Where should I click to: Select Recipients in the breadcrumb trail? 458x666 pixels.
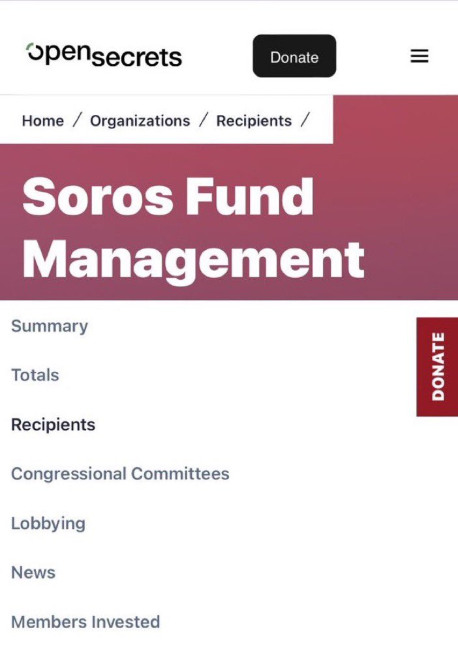[254, 121]
